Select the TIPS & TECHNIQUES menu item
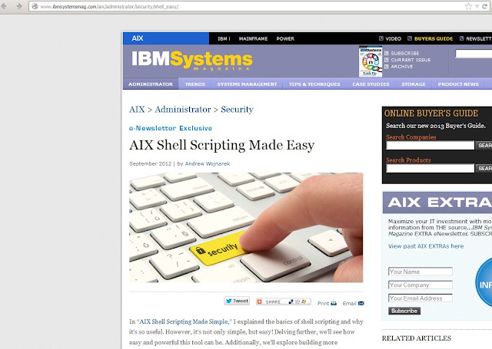Screen dimensions: 492x349 pyautogui.click(x=314, y=84)
